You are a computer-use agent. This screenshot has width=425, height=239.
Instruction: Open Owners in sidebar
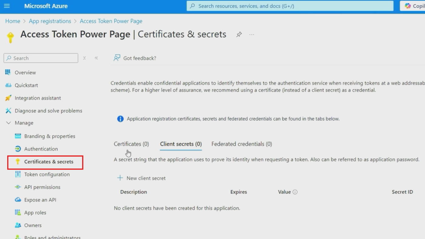point(33,225)
